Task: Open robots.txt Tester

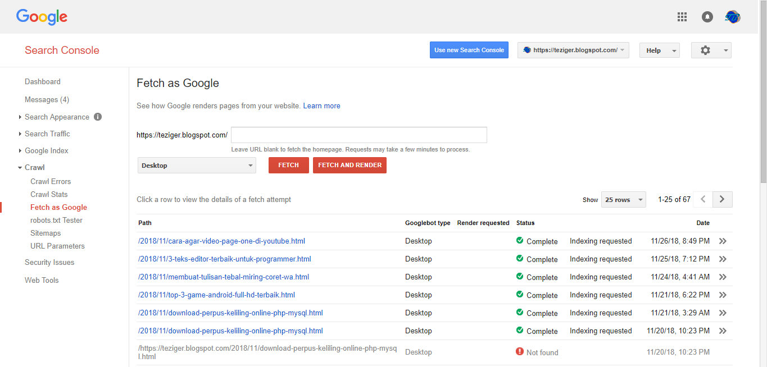Action: (x=56, y=221)
